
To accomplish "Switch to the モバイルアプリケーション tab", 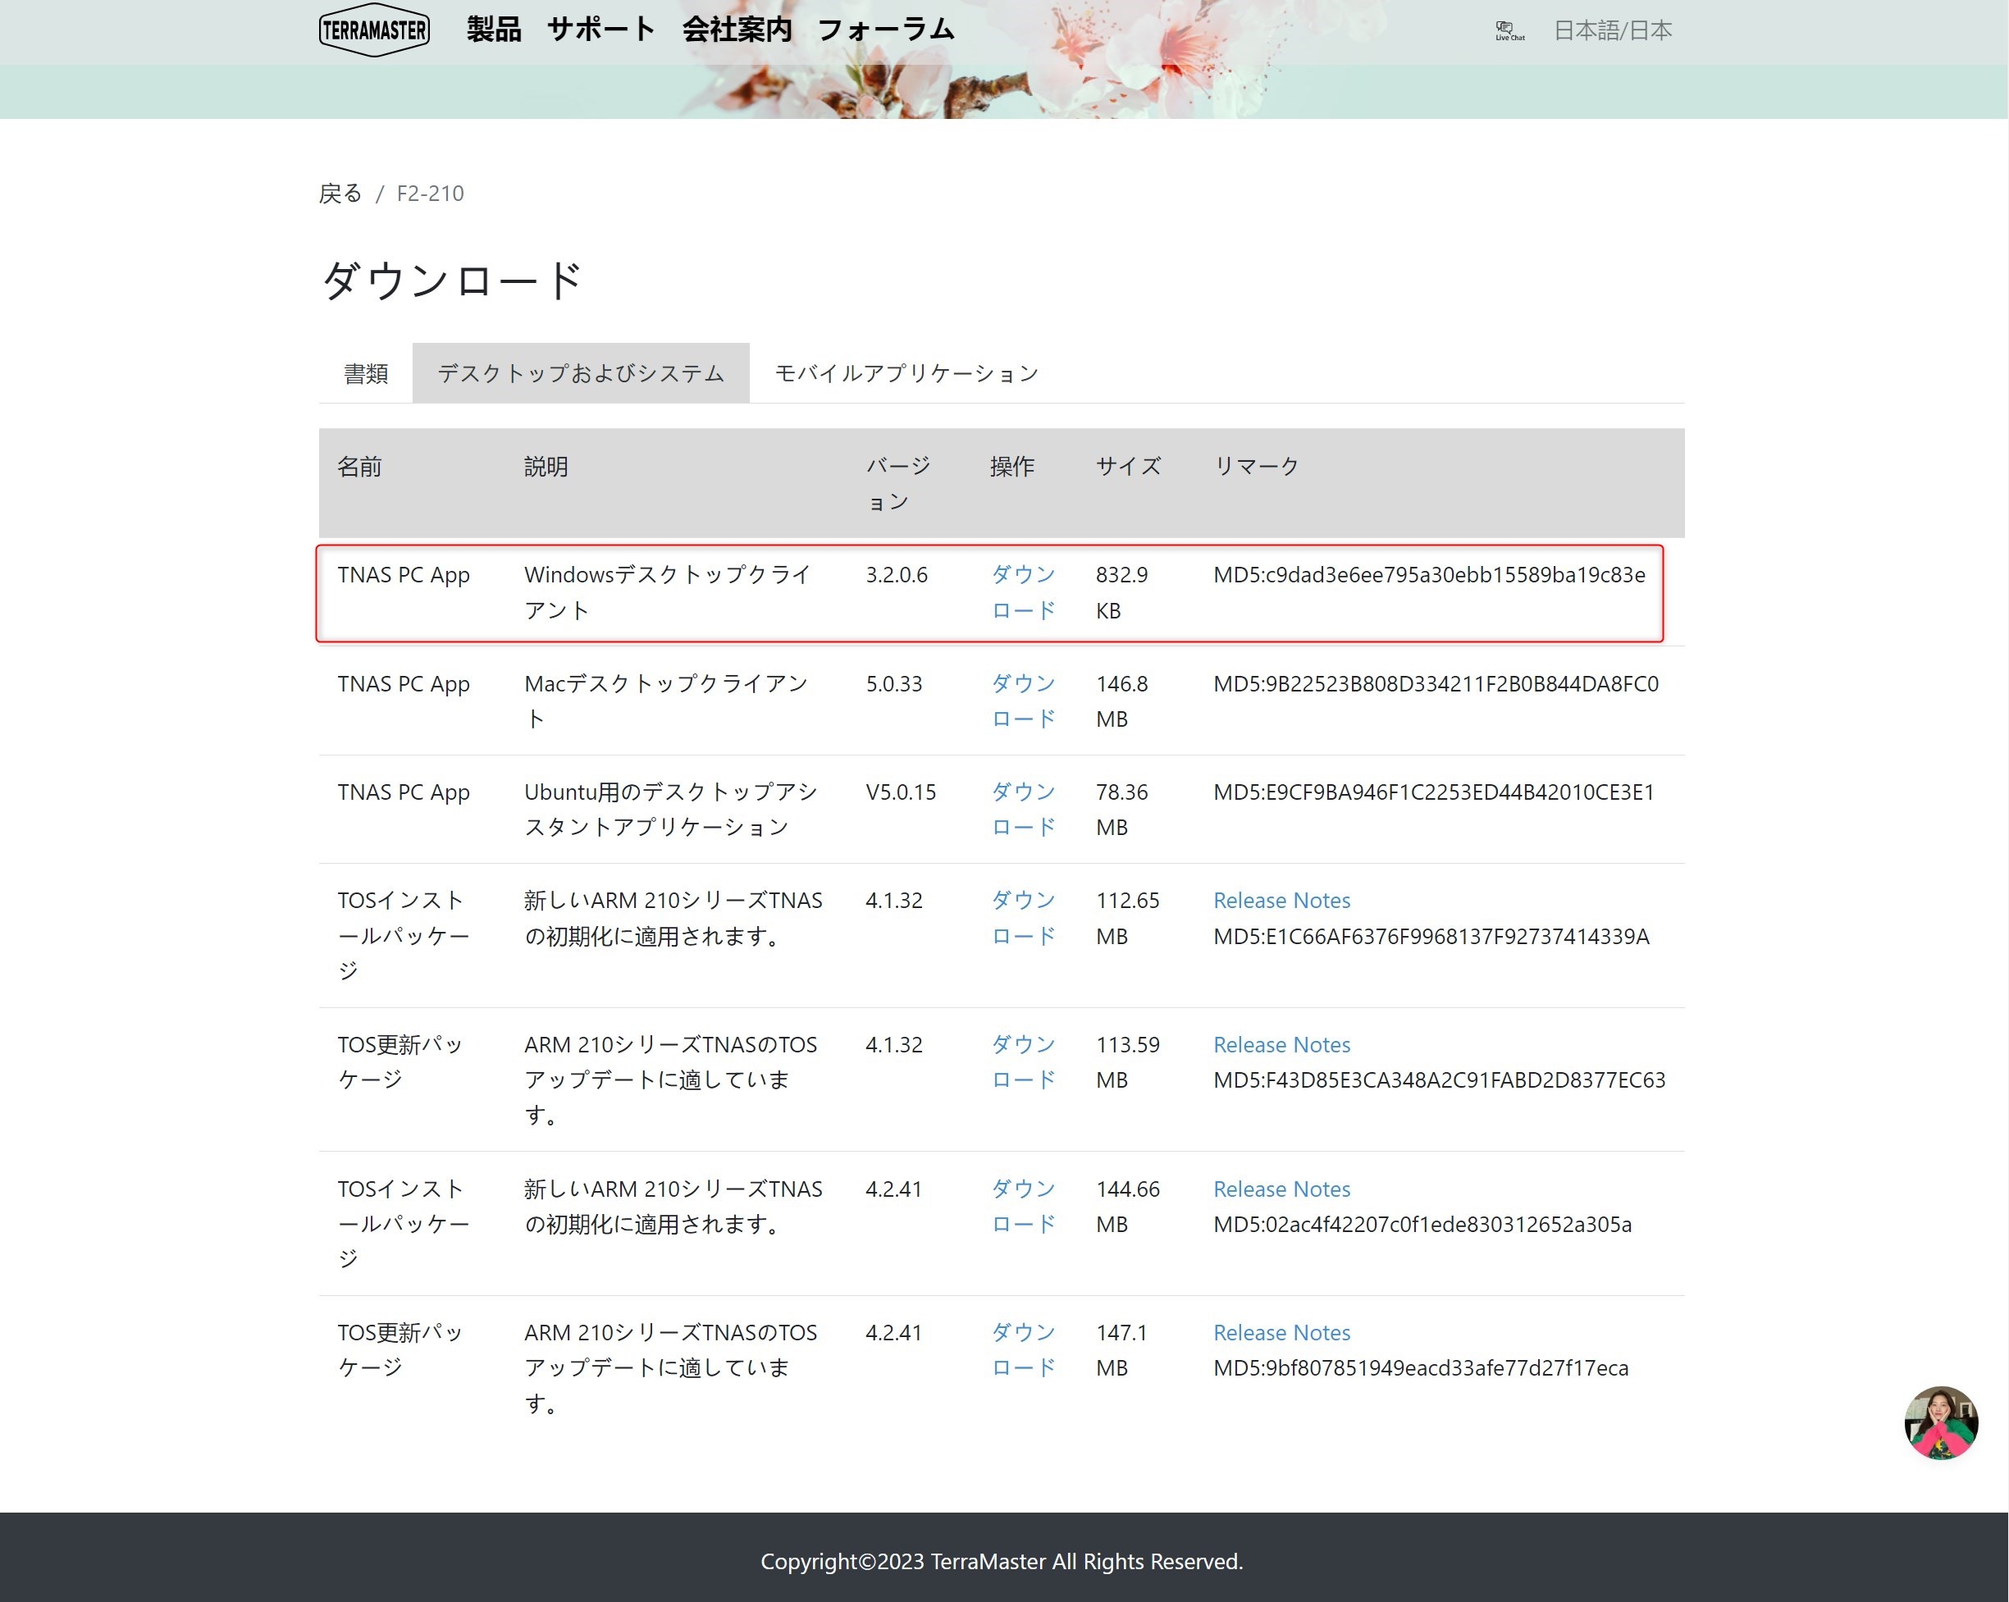I will tap(906, 374).
